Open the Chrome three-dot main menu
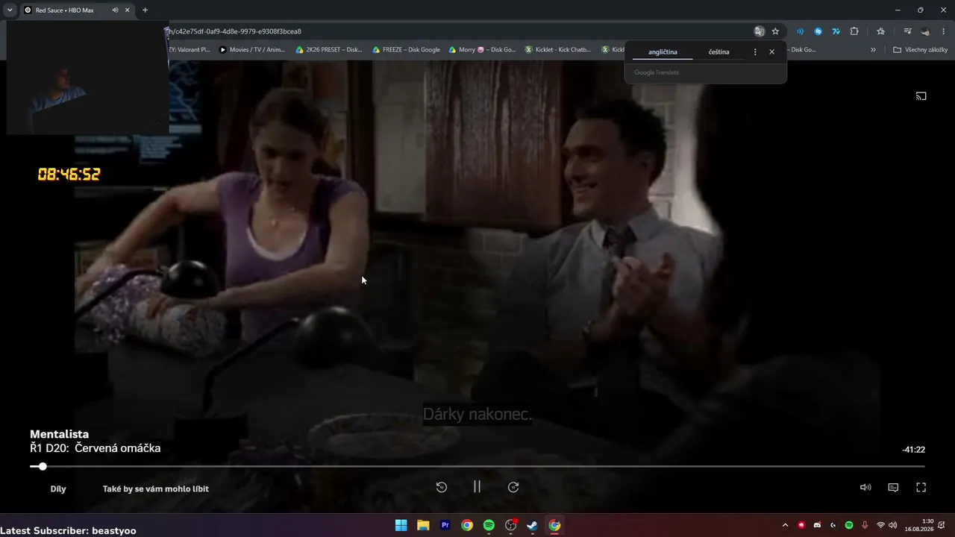The image size is (955, 537). 944,31
